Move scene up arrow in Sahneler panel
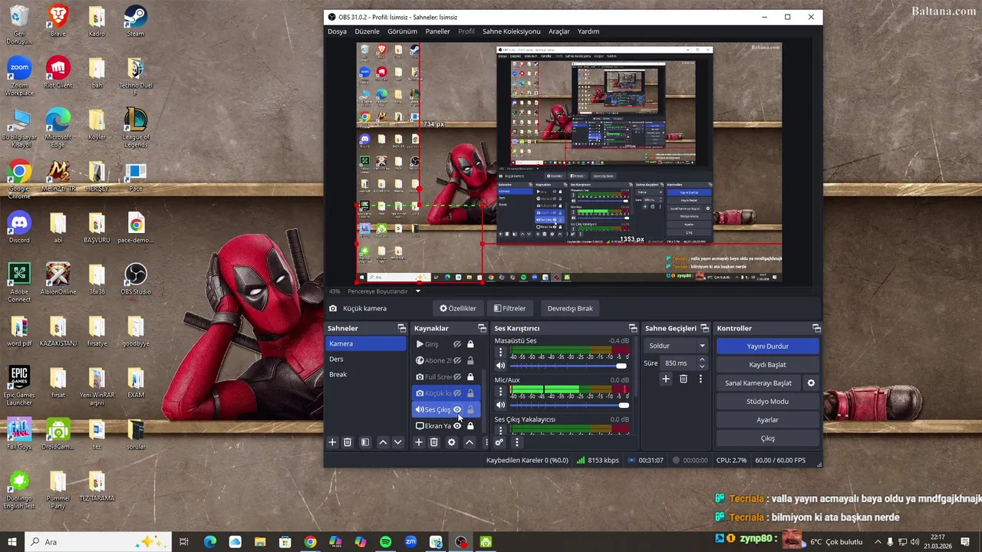Screen dimensions: 982x552 383,442
